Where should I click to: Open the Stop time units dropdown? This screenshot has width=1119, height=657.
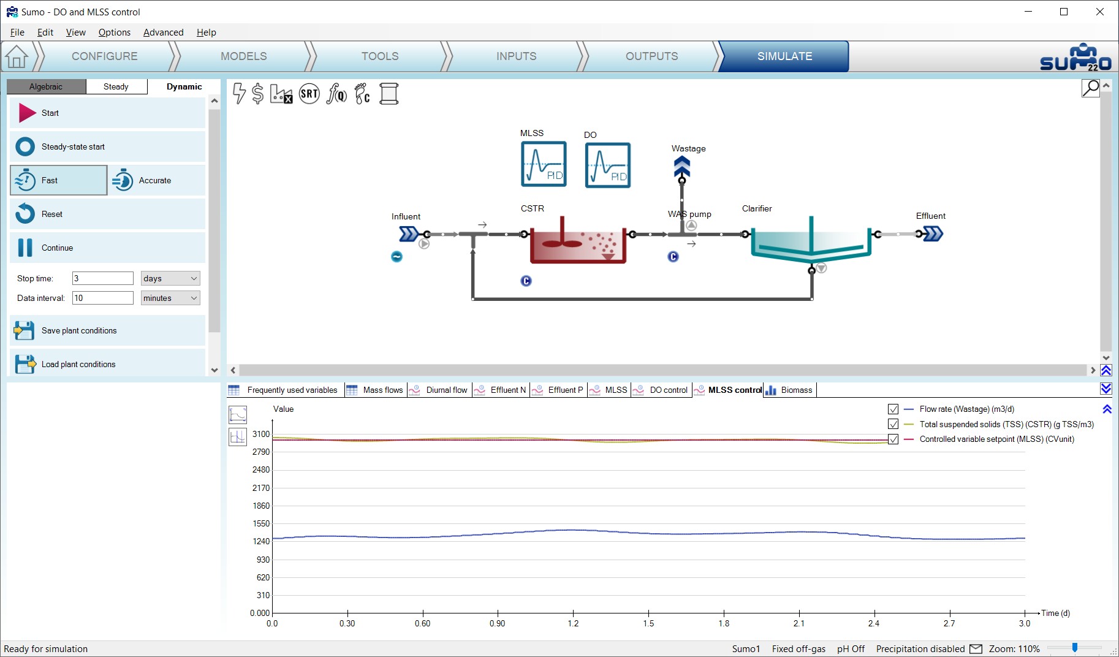click(170, 278)
